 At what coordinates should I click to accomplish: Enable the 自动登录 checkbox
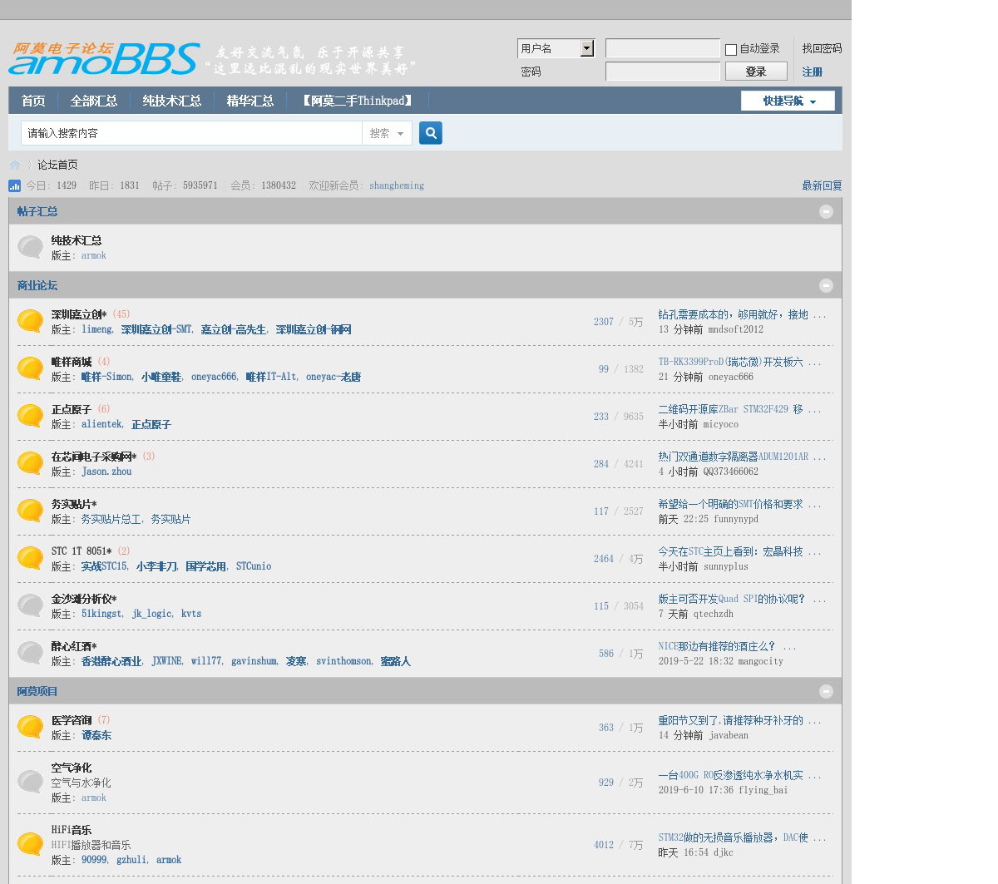tap(731, 50)
